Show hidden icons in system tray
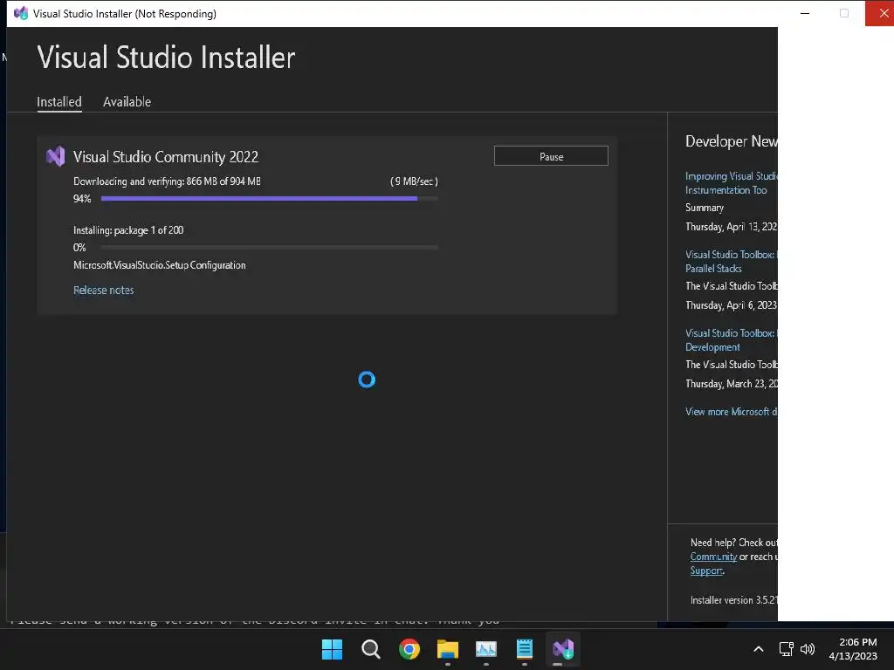 tap(759, 649)
